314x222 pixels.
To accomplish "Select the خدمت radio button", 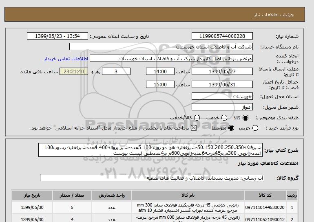I will tap(224, 118).
